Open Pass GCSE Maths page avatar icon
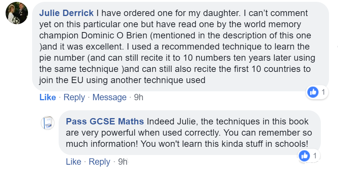 [48, 123]
